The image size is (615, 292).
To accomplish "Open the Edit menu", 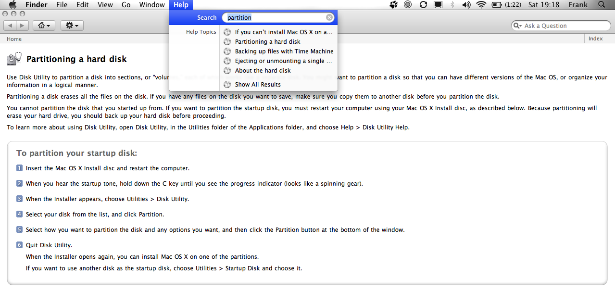I will pyautogui.click(x=83, y=5).
